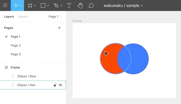
Task: Select the Hand tool
Action: click(x=80, y=6)
